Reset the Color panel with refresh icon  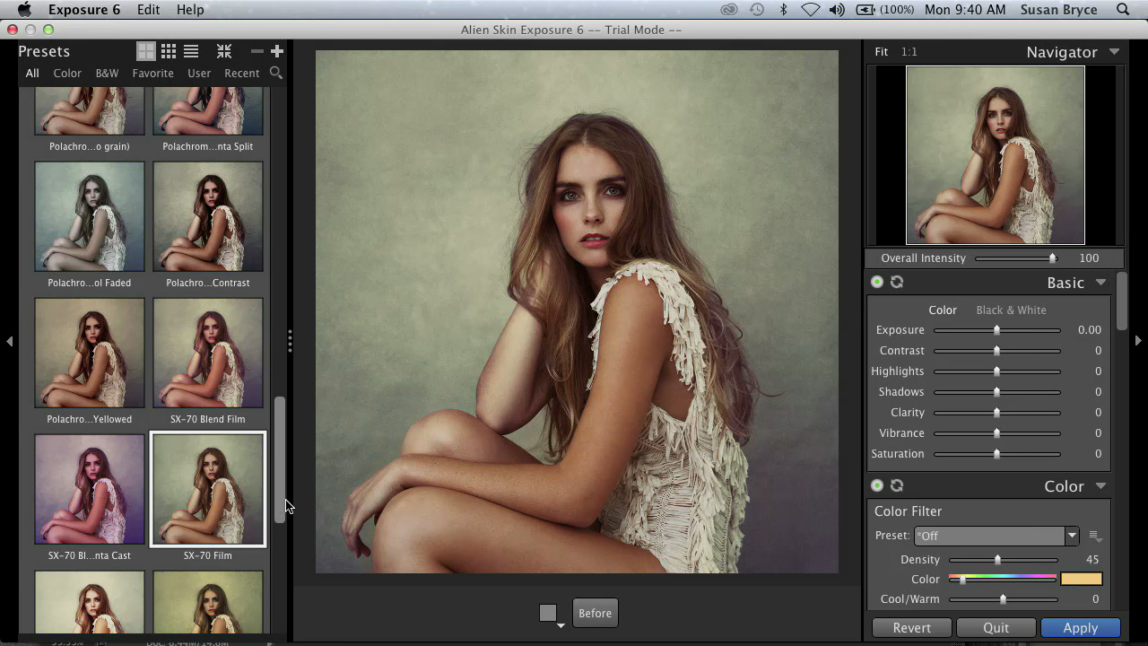(x=897, y=485)
